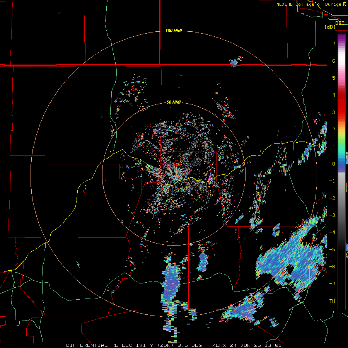Image resolution: width=348 pixels, height=348 pixels.
Task: Click the "-3" value on color scale
Action: (x=332, y=215)
